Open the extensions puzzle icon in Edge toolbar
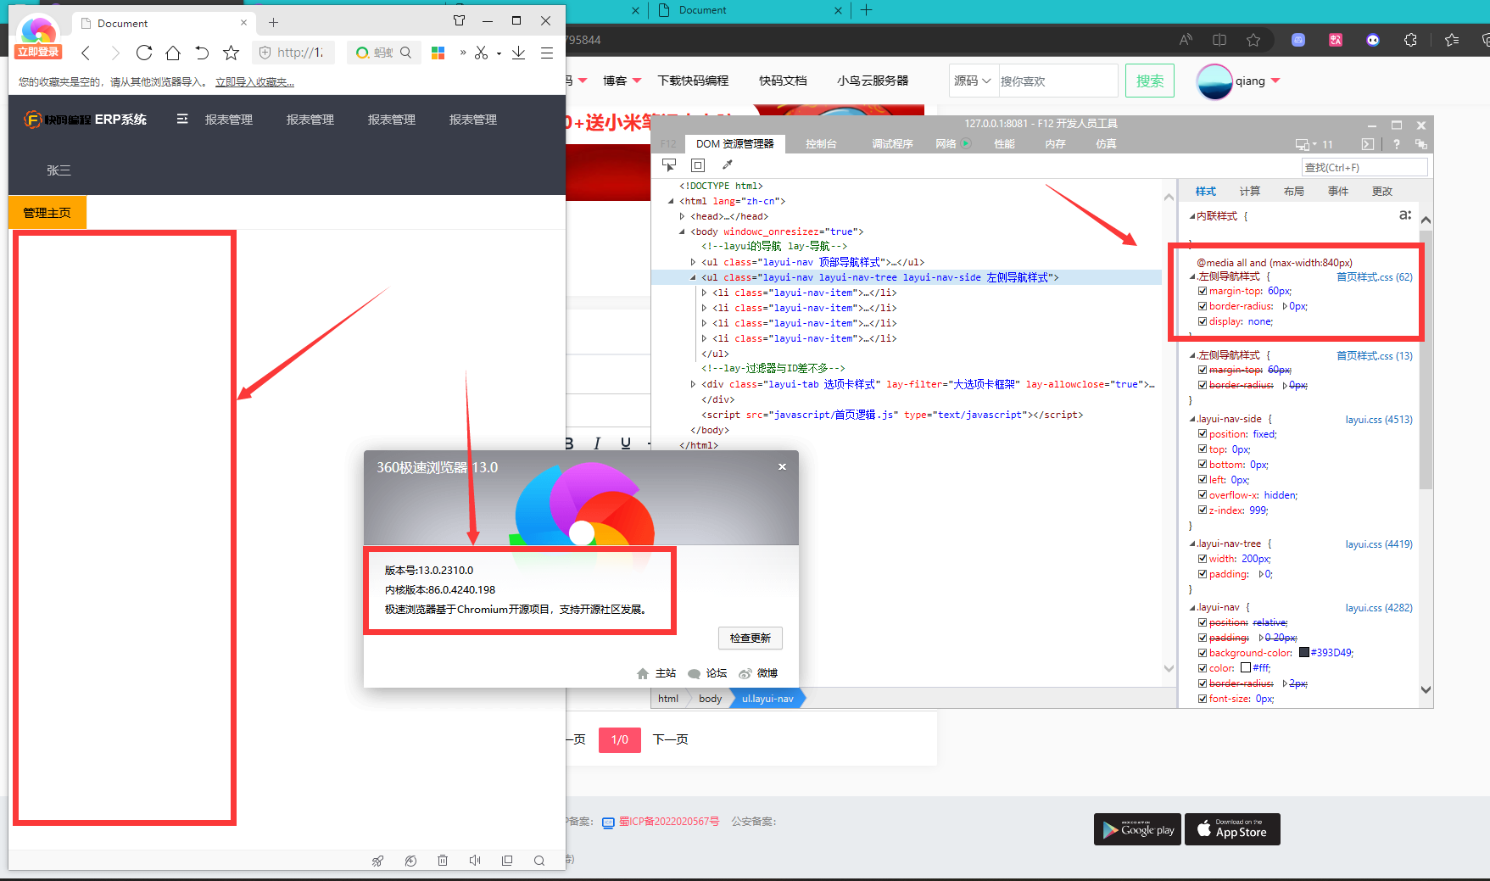This screenshot has width=1490, height=881. pos(1410,40)
